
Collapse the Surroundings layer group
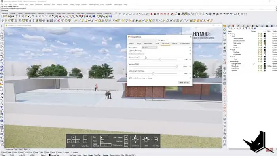pos(229,61)
